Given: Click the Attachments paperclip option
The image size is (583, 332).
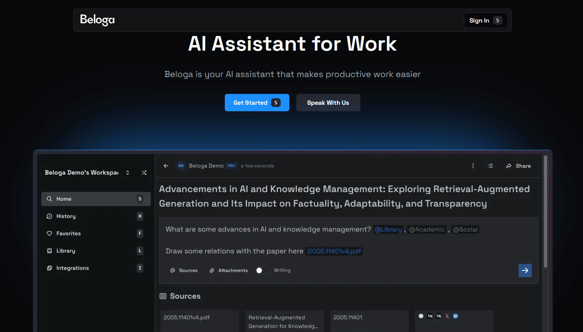Looking at the screenshot, I should click(229, 270).
